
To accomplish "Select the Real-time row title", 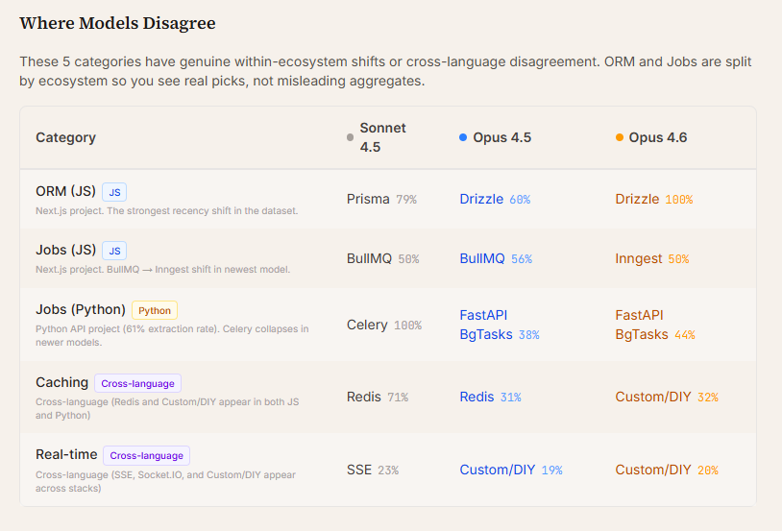I will pyautogui.click(x=66, y=454).
